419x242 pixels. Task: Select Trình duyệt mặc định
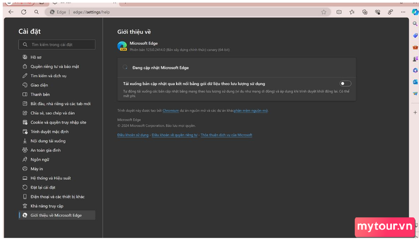[x=57, y=131]
